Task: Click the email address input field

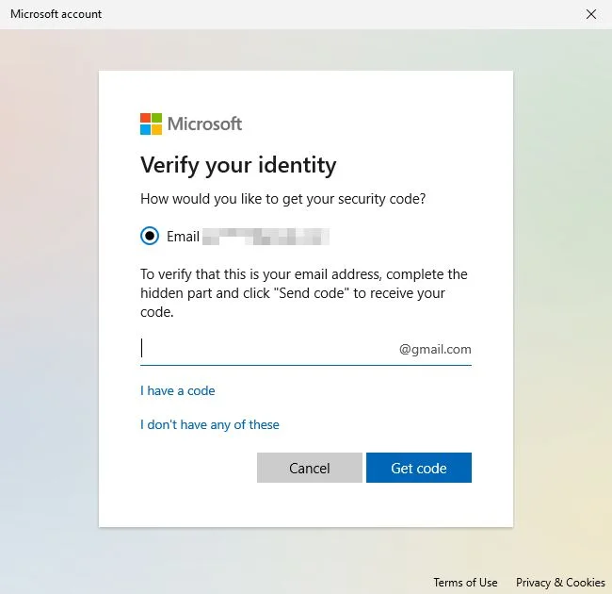Action: [306, 348]
